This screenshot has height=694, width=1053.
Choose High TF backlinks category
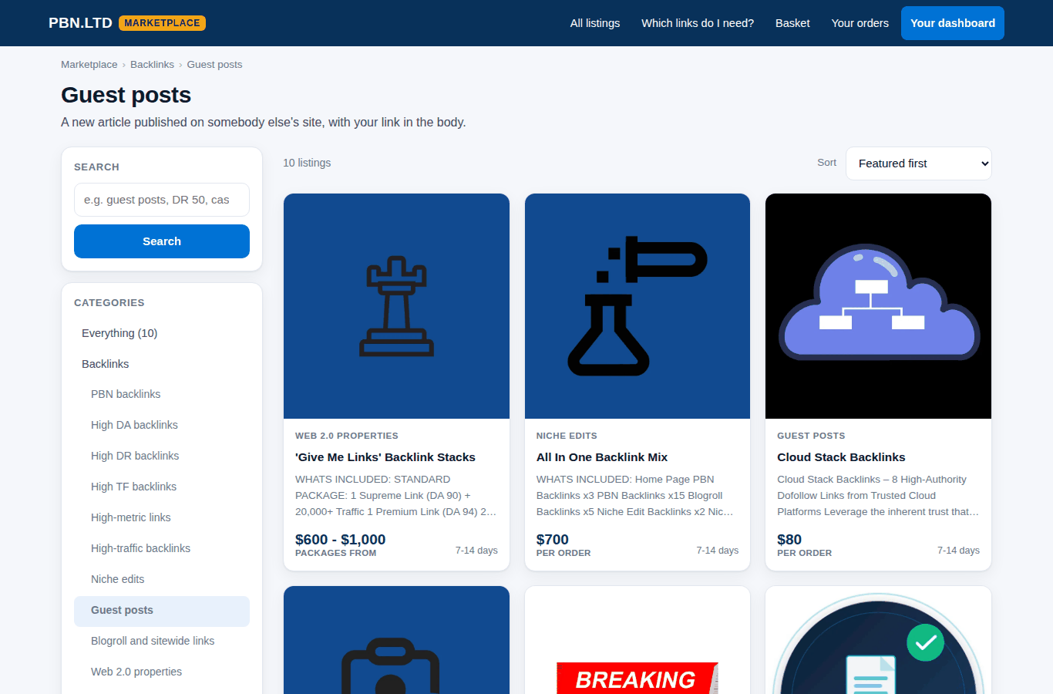162,487
